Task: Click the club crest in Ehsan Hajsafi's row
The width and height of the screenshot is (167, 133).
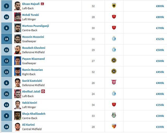Action: click(x=114, y=6)
